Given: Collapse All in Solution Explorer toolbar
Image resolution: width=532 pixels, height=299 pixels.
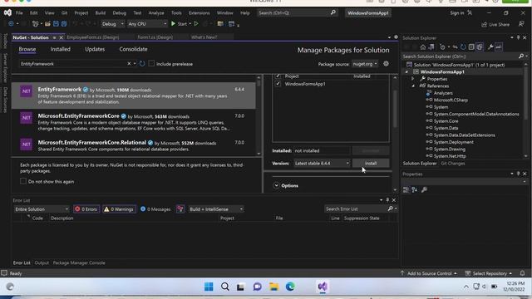Looking at the screenshot, I should 471,47.
